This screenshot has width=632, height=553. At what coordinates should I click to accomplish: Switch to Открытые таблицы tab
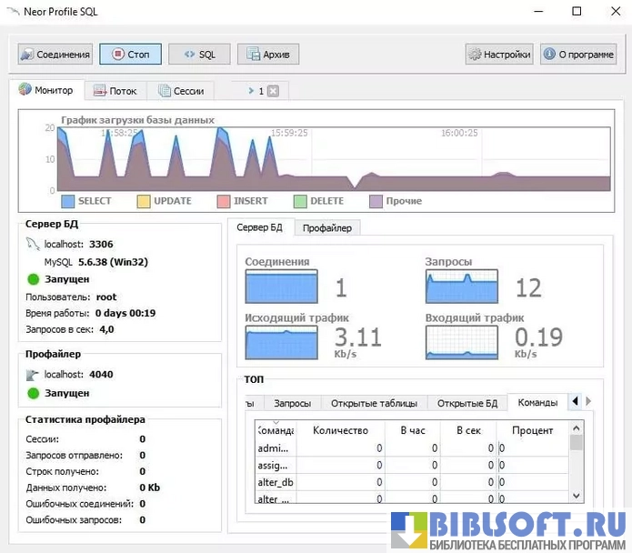374,403
